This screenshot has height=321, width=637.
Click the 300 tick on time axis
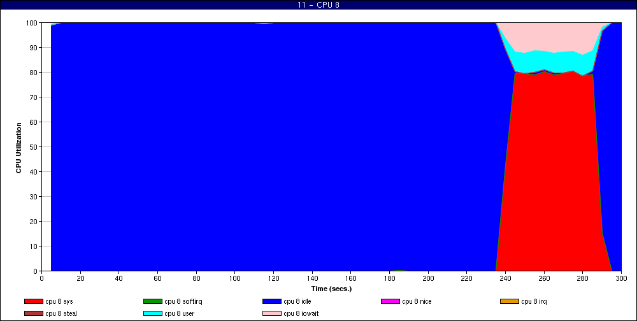621,278
